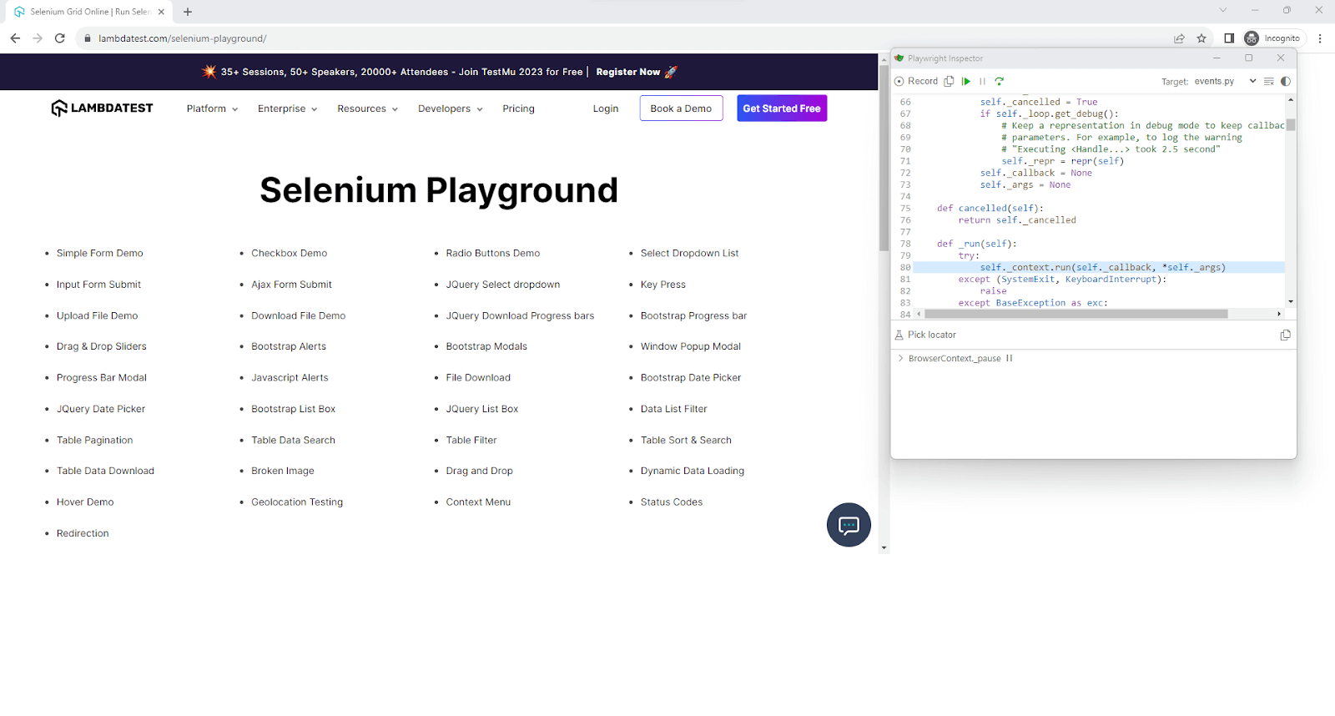This screenshot has height=716, width=1335.
Task: Open the Checkbox Demo link
Action: (x=289, y=253)
